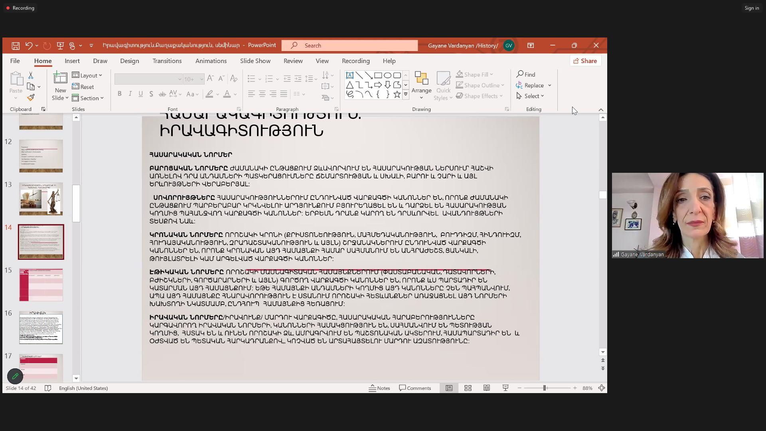Toggle Notes pane in status bar
Image resolution: width=766 pixels, height=431 pixels.
(x=379, y=388)
